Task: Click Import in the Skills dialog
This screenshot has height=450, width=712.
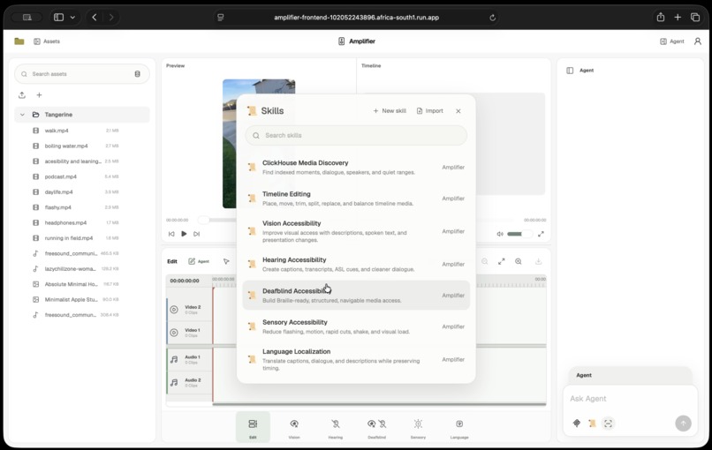Action: 429,110
